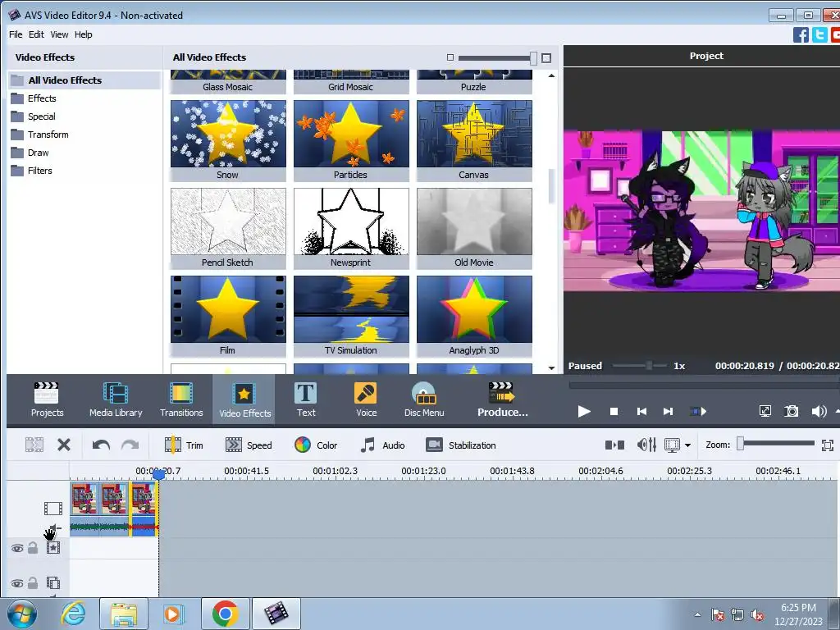Play the project preview
840x630 pixels.
point(584,412)
